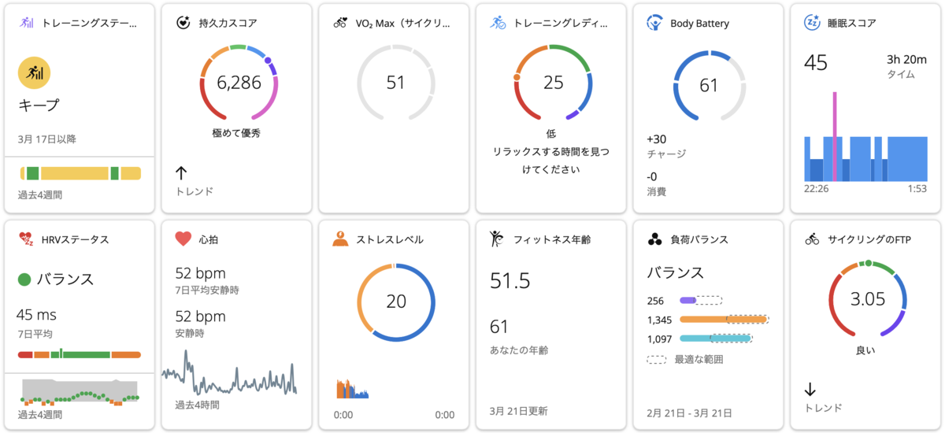
Task: Click the sleep score zZ icon
Action: coord(812,23)
